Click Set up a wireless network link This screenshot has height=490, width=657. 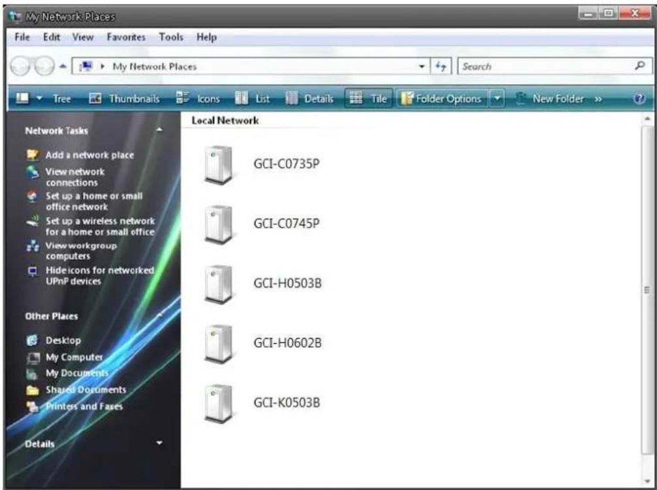pos(100,226)
